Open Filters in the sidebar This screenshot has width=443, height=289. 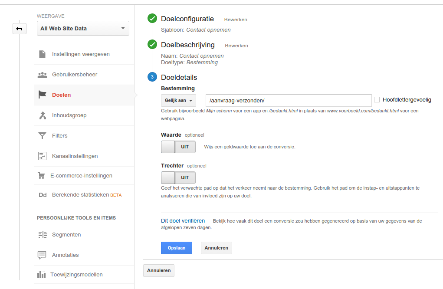pyautogui.click(x=84, y=135)
